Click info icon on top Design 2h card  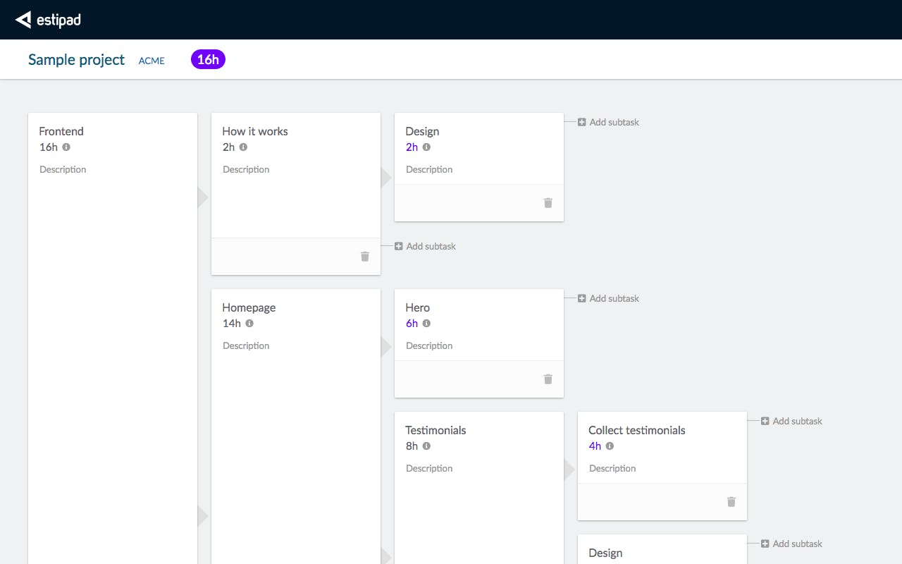pyautogui.click(x=426, y=147)
